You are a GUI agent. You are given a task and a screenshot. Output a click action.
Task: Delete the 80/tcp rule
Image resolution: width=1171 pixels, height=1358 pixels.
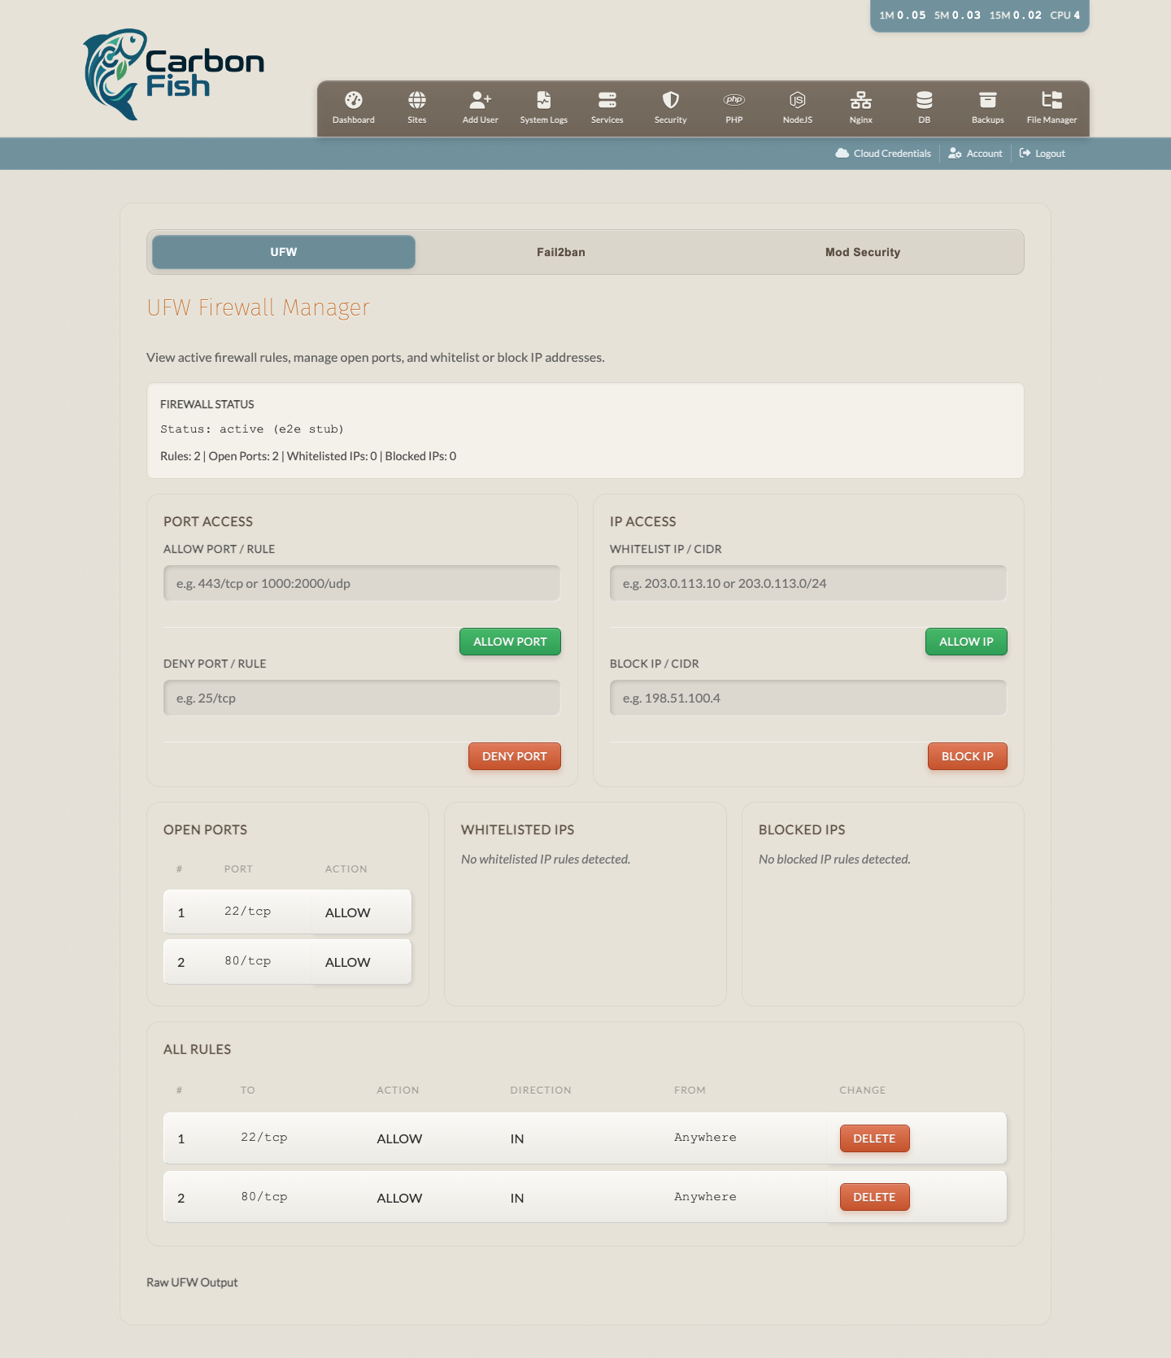click(874, 1197)
